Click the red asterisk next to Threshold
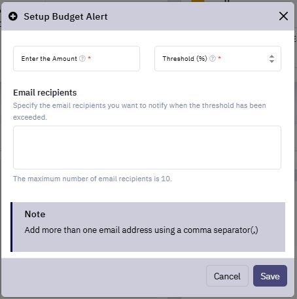This screenshot has width=297, height=299. [219, 58]
